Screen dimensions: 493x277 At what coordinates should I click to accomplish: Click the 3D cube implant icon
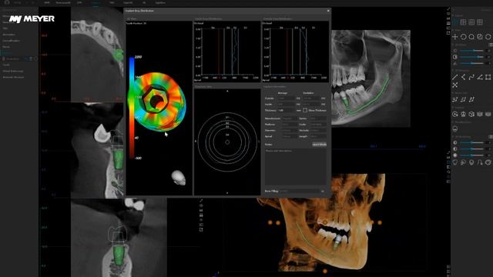point(471,115)
